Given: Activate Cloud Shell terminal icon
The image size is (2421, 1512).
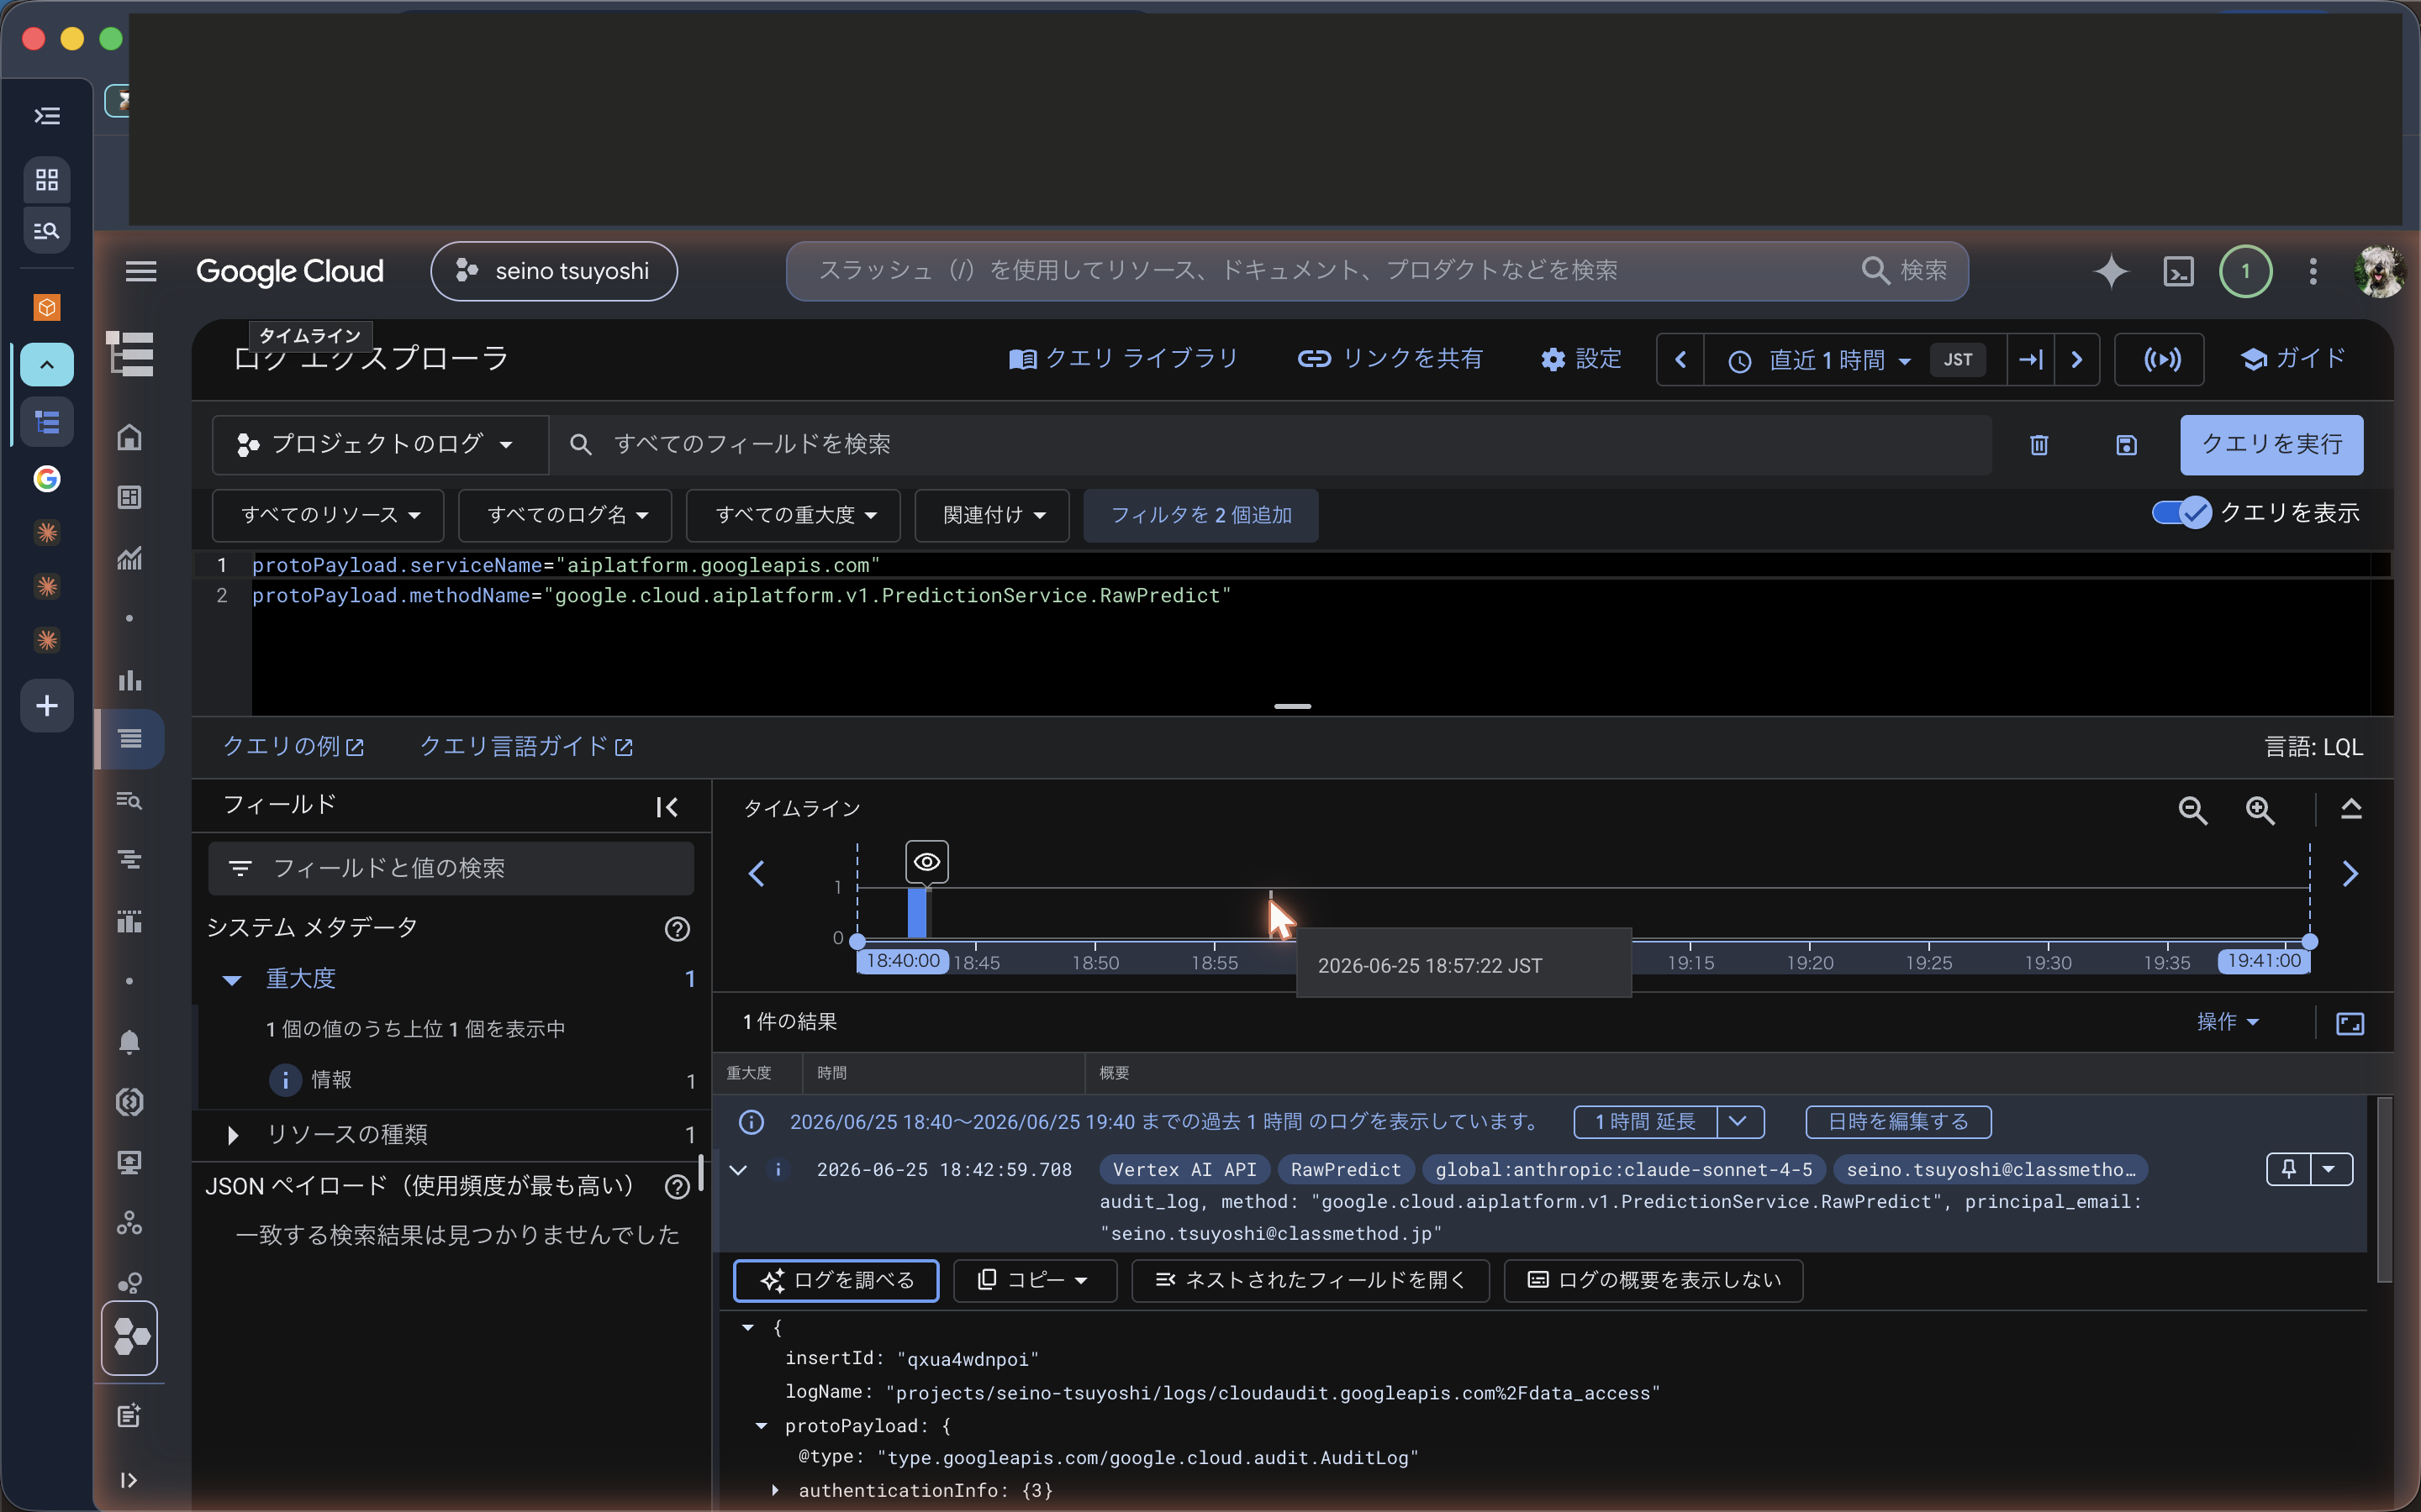Looking at the screenshot, I should [2178, 271].
